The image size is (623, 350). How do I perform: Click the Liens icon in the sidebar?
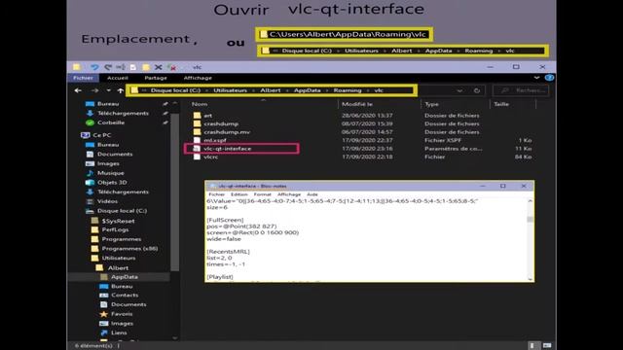pos(104,332)
